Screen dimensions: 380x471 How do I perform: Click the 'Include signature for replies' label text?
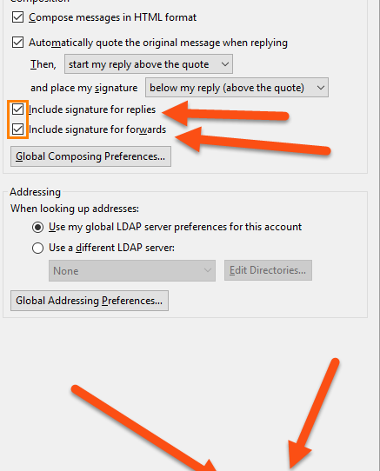click(x=92, y=109)
